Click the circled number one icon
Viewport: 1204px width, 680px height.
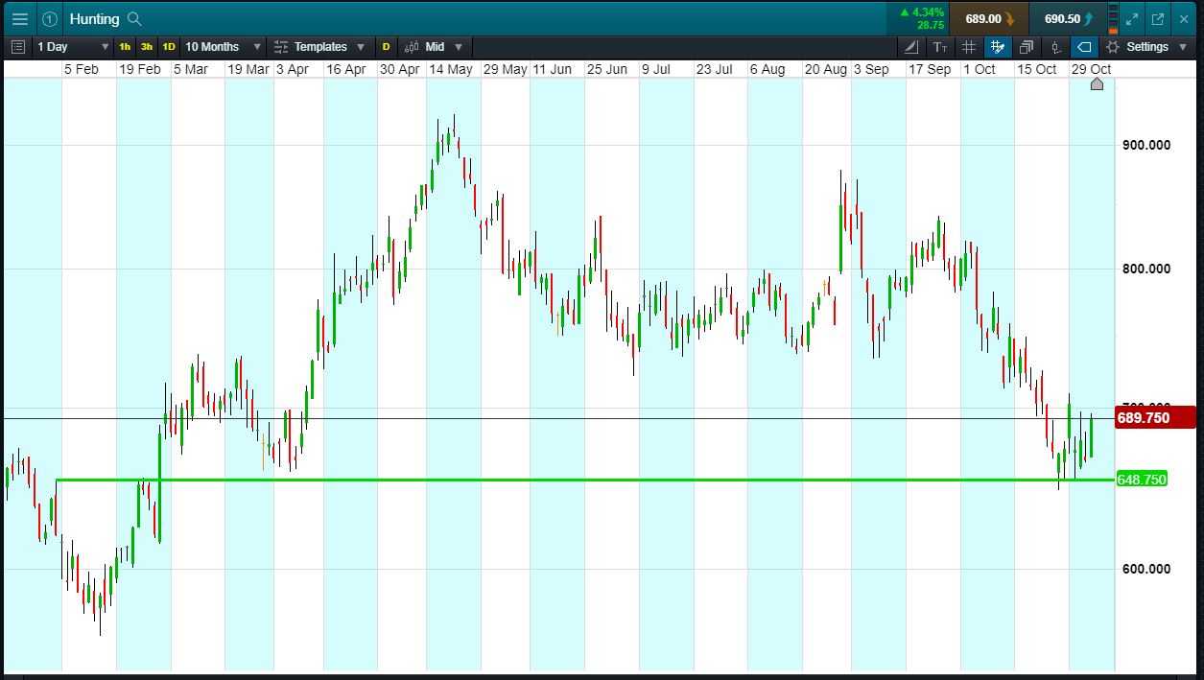click(50, 18)
